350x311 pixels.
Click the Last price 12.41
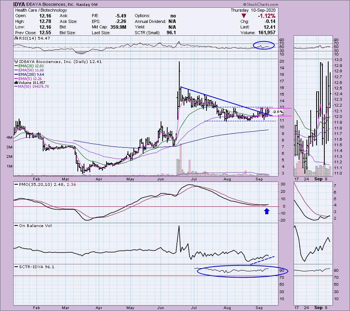point(269,27)
